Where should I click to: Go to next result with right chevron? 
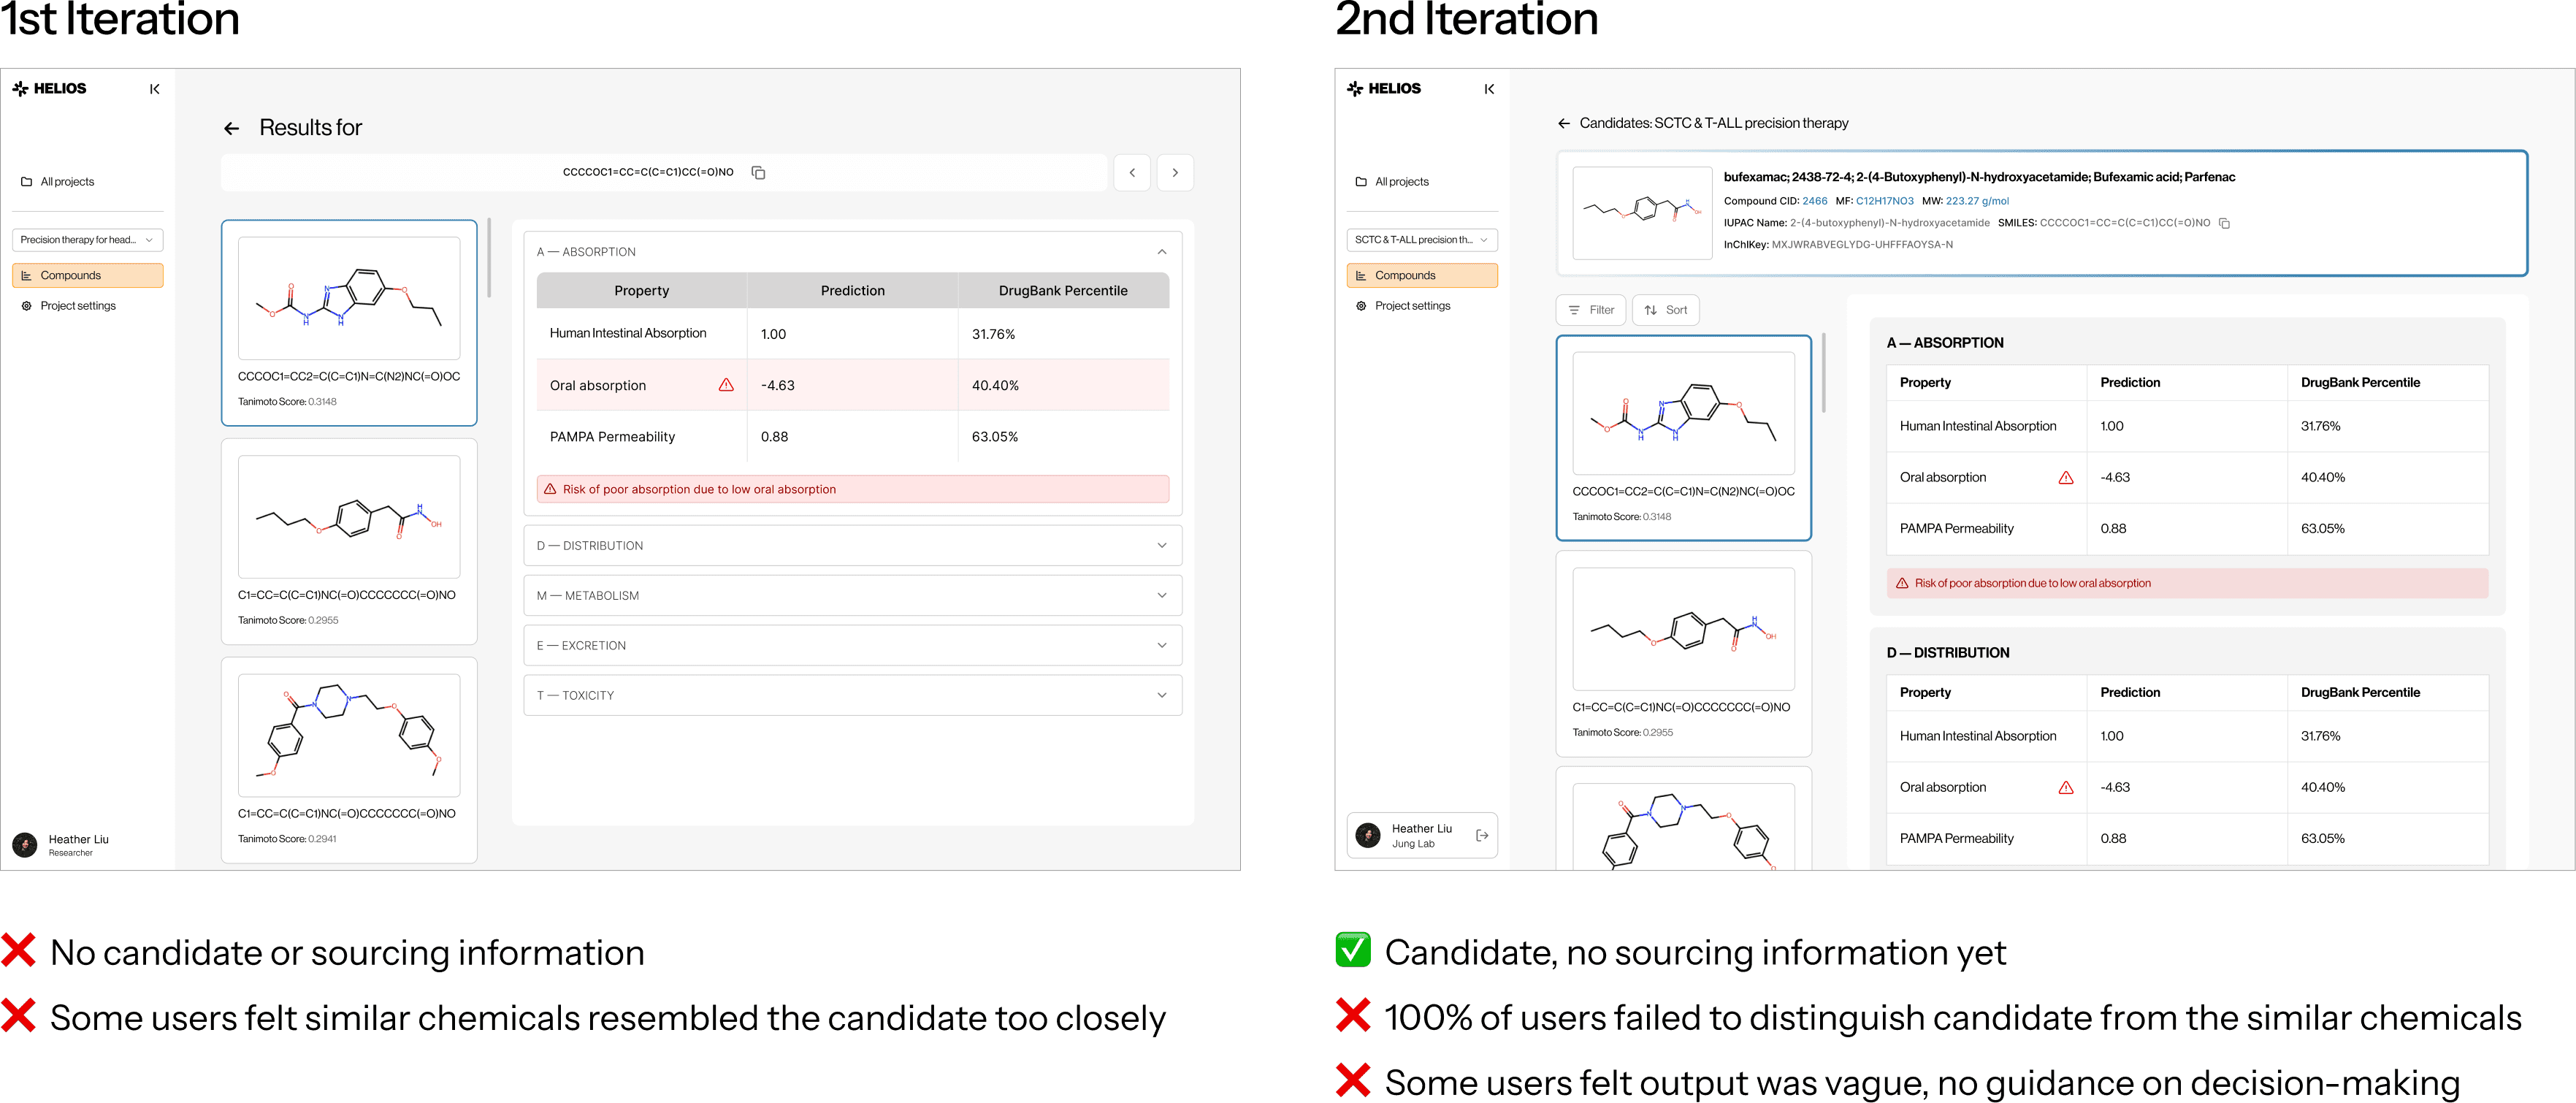(1175, 173)
